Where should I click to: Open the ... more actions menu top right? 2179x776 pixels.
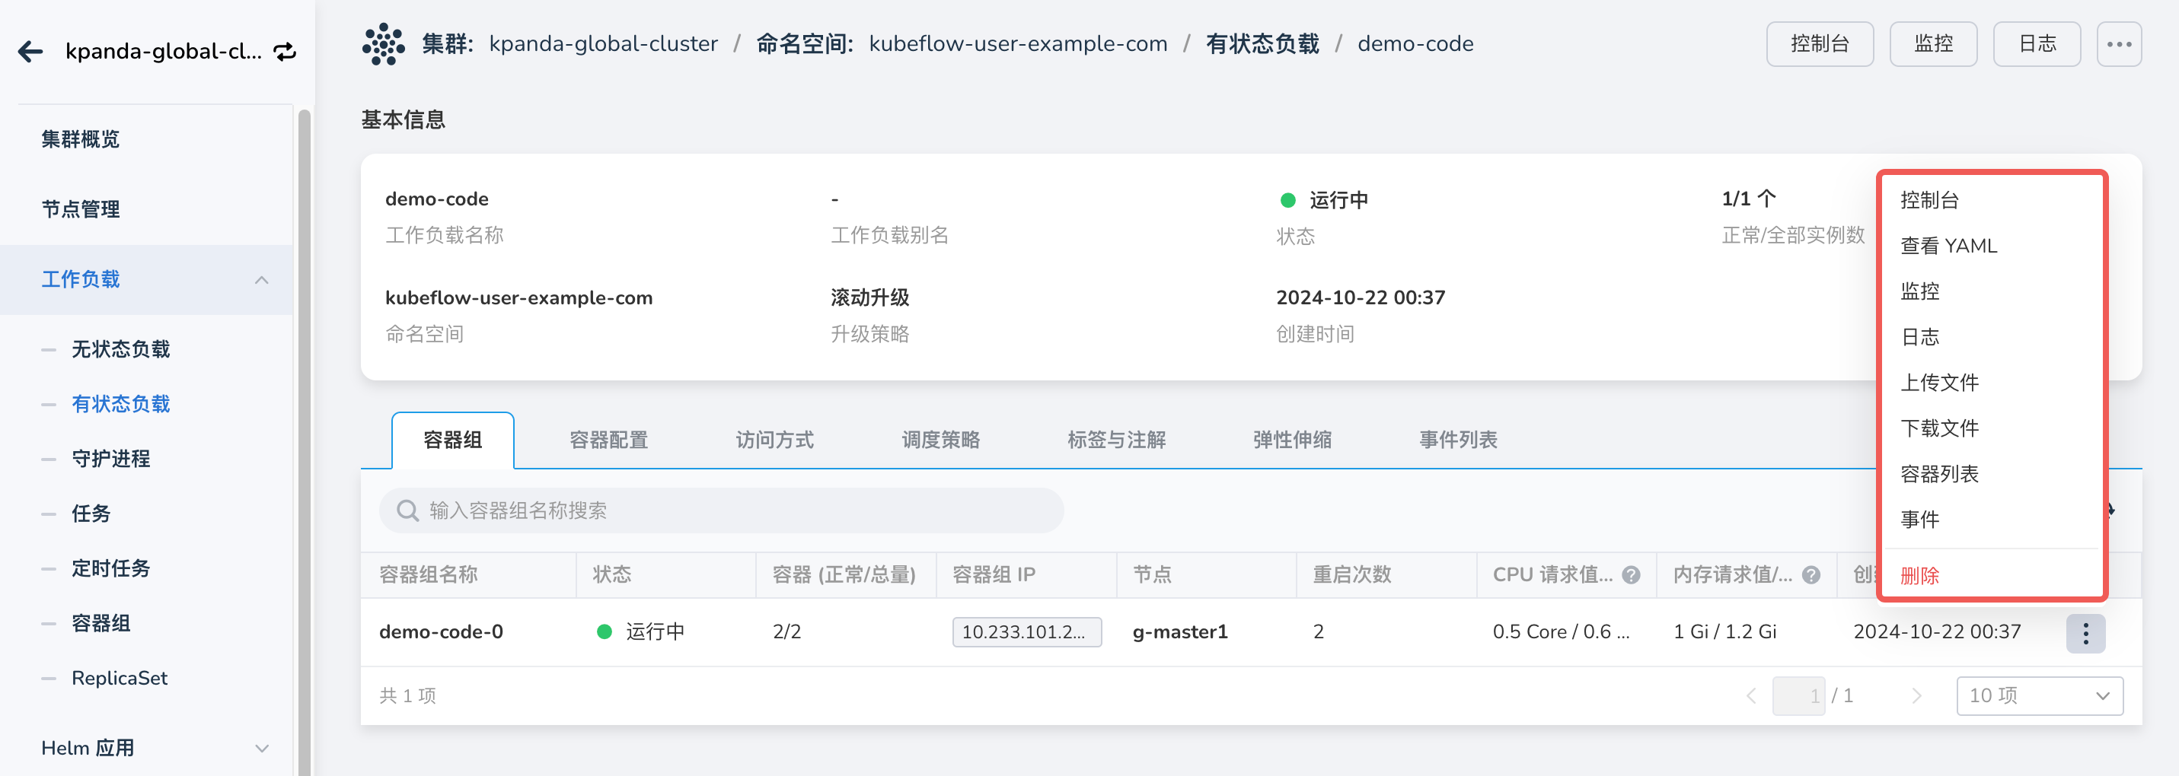(x=2119, y=43)
